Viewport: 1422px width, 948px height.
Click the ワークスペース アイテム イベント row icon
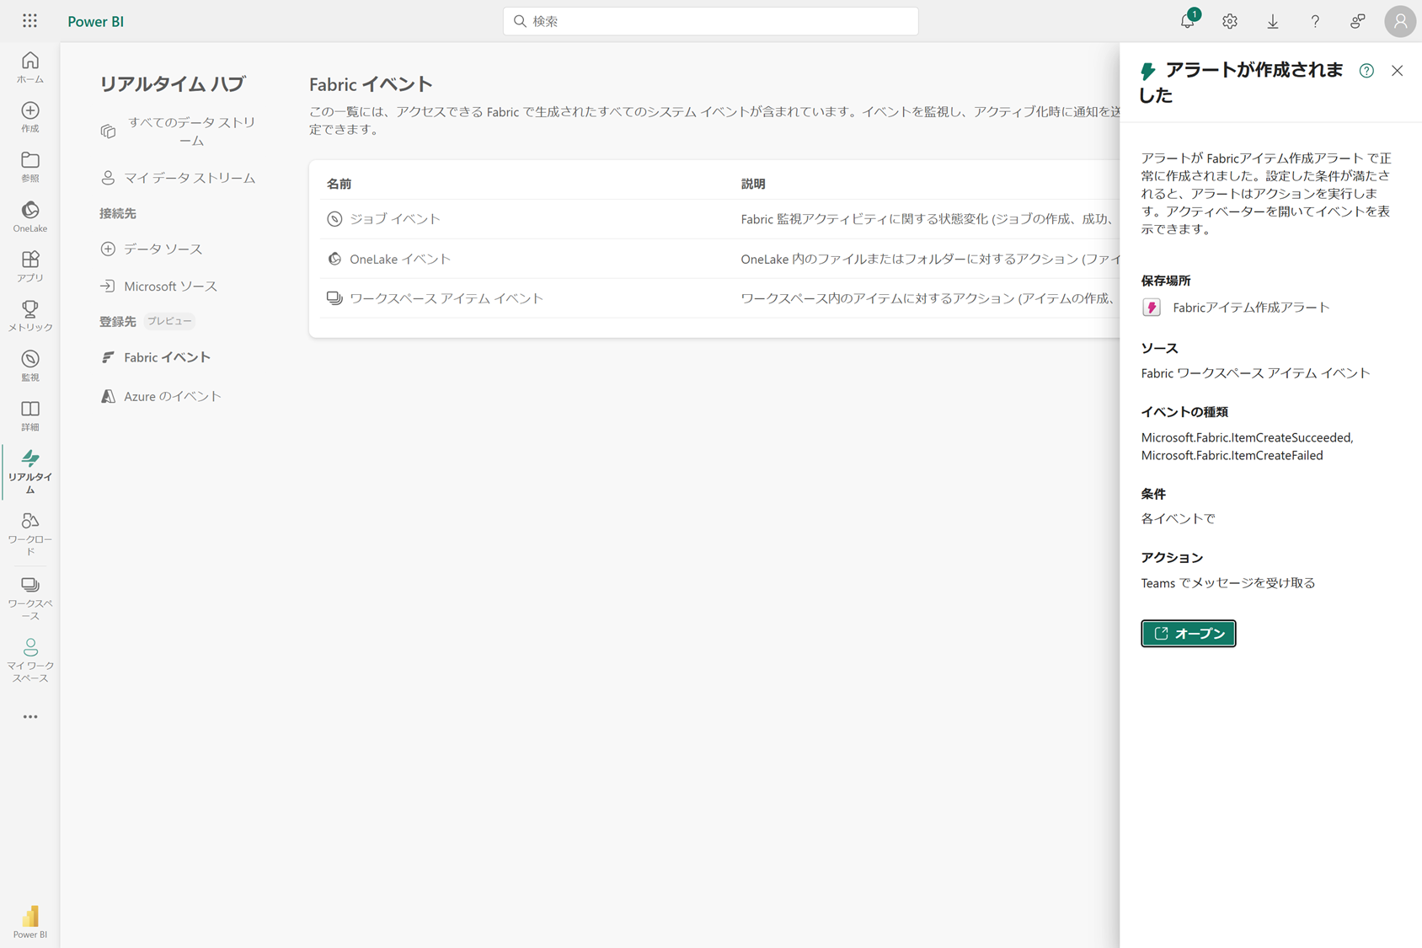click(x=334, y=298)
